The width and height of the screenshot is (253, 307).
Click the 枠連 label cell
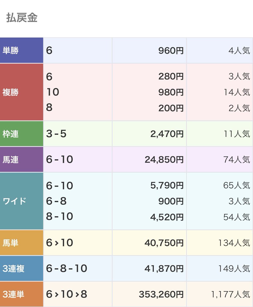pos(21,134)
